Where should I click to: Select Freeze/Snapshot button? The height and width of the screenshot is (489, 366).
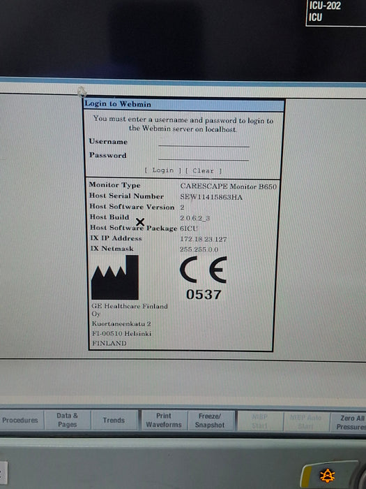point(210,421)
